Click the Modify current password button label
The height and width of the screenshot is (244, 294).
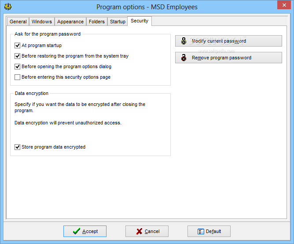click(x=219, y=41)
